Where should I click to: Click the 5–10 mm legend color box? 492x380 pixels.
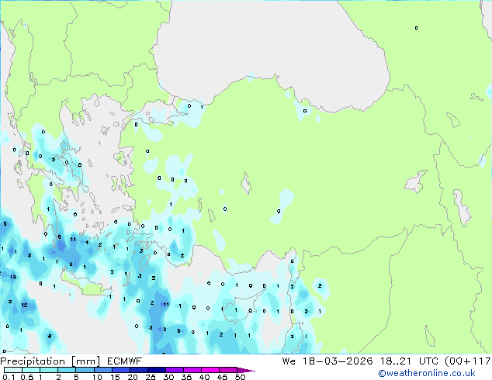tap(85, 370)
